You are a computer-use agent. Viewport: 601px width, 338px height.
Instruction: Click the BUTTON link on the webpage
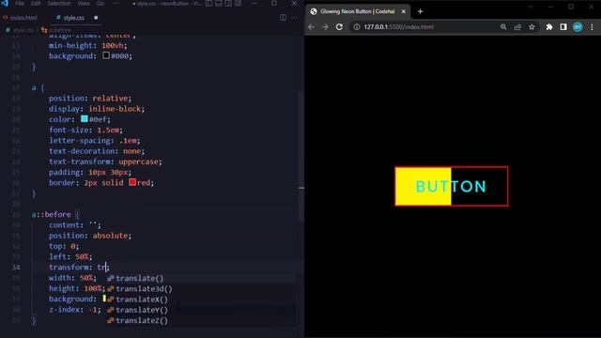[452, 186]
